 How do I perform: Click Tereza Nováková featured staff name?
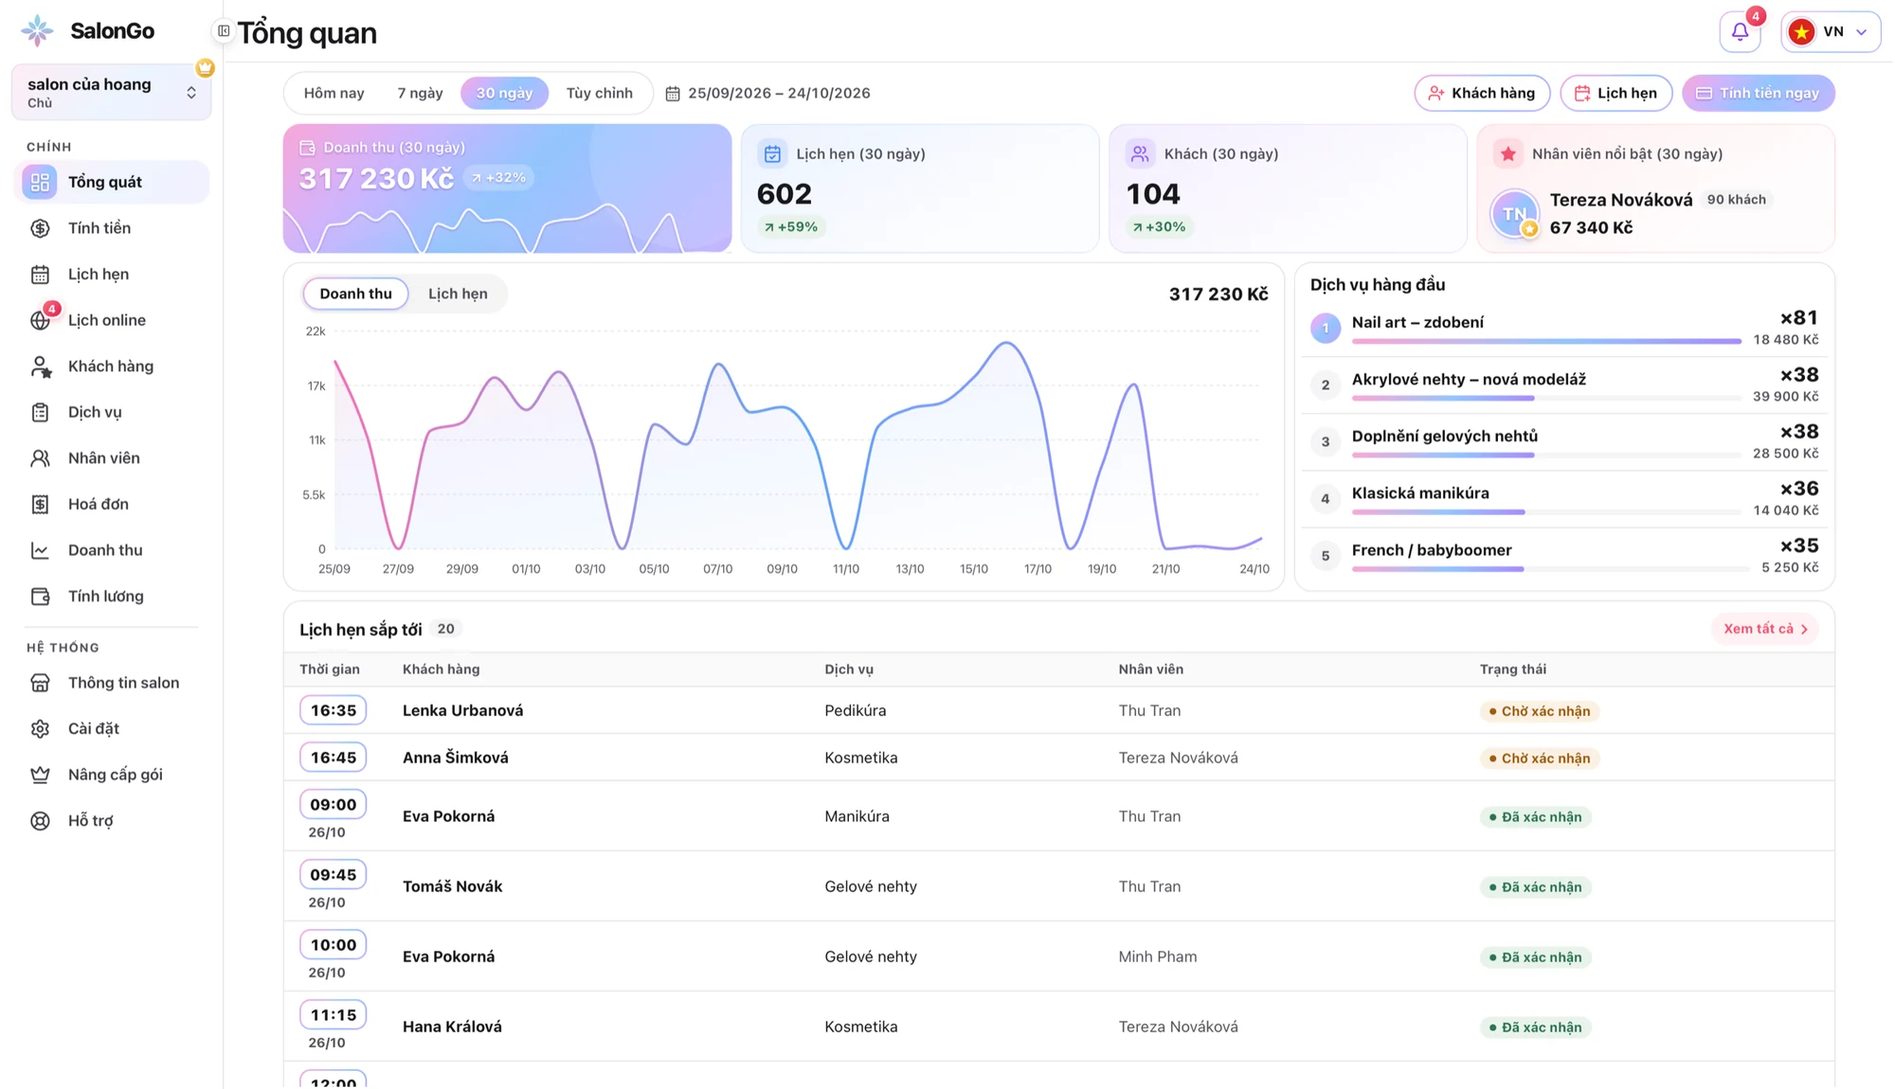[1620, 200]
